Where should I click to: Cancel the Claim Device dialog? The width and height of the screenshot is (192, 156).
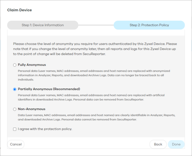(16, 144)
